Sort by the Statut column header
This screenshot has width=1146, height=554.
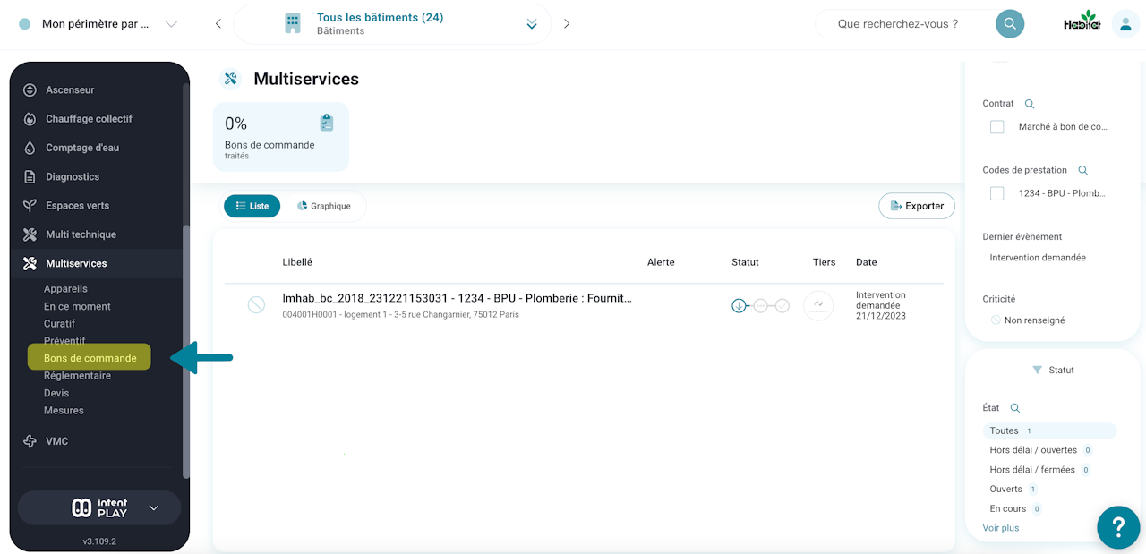(x=745, y=262)
